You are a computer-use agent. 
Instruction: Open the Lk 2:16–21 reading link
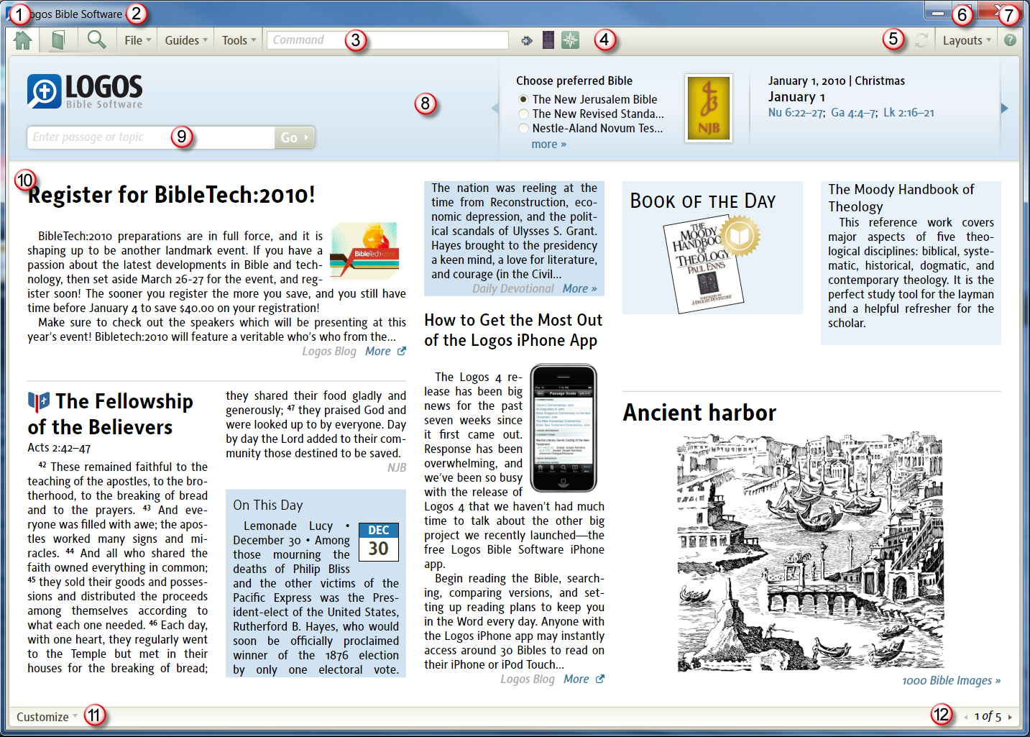click(x=909, y=112)
